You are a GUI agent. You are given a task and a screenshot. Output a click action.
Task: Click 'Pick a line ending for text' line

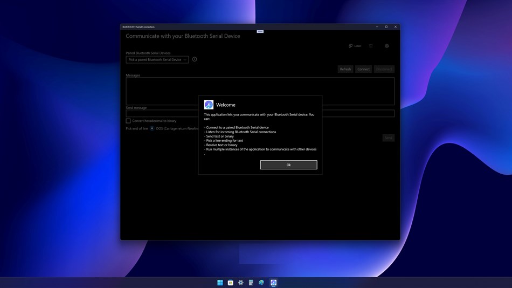224,141
